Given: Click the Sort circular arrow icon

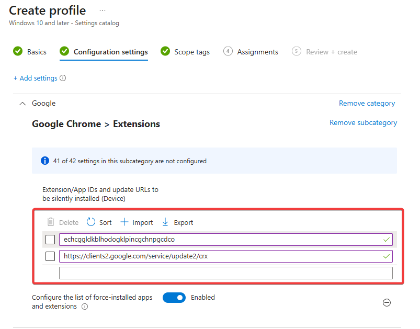Looking at the screenshot, I should coord(91,222).
